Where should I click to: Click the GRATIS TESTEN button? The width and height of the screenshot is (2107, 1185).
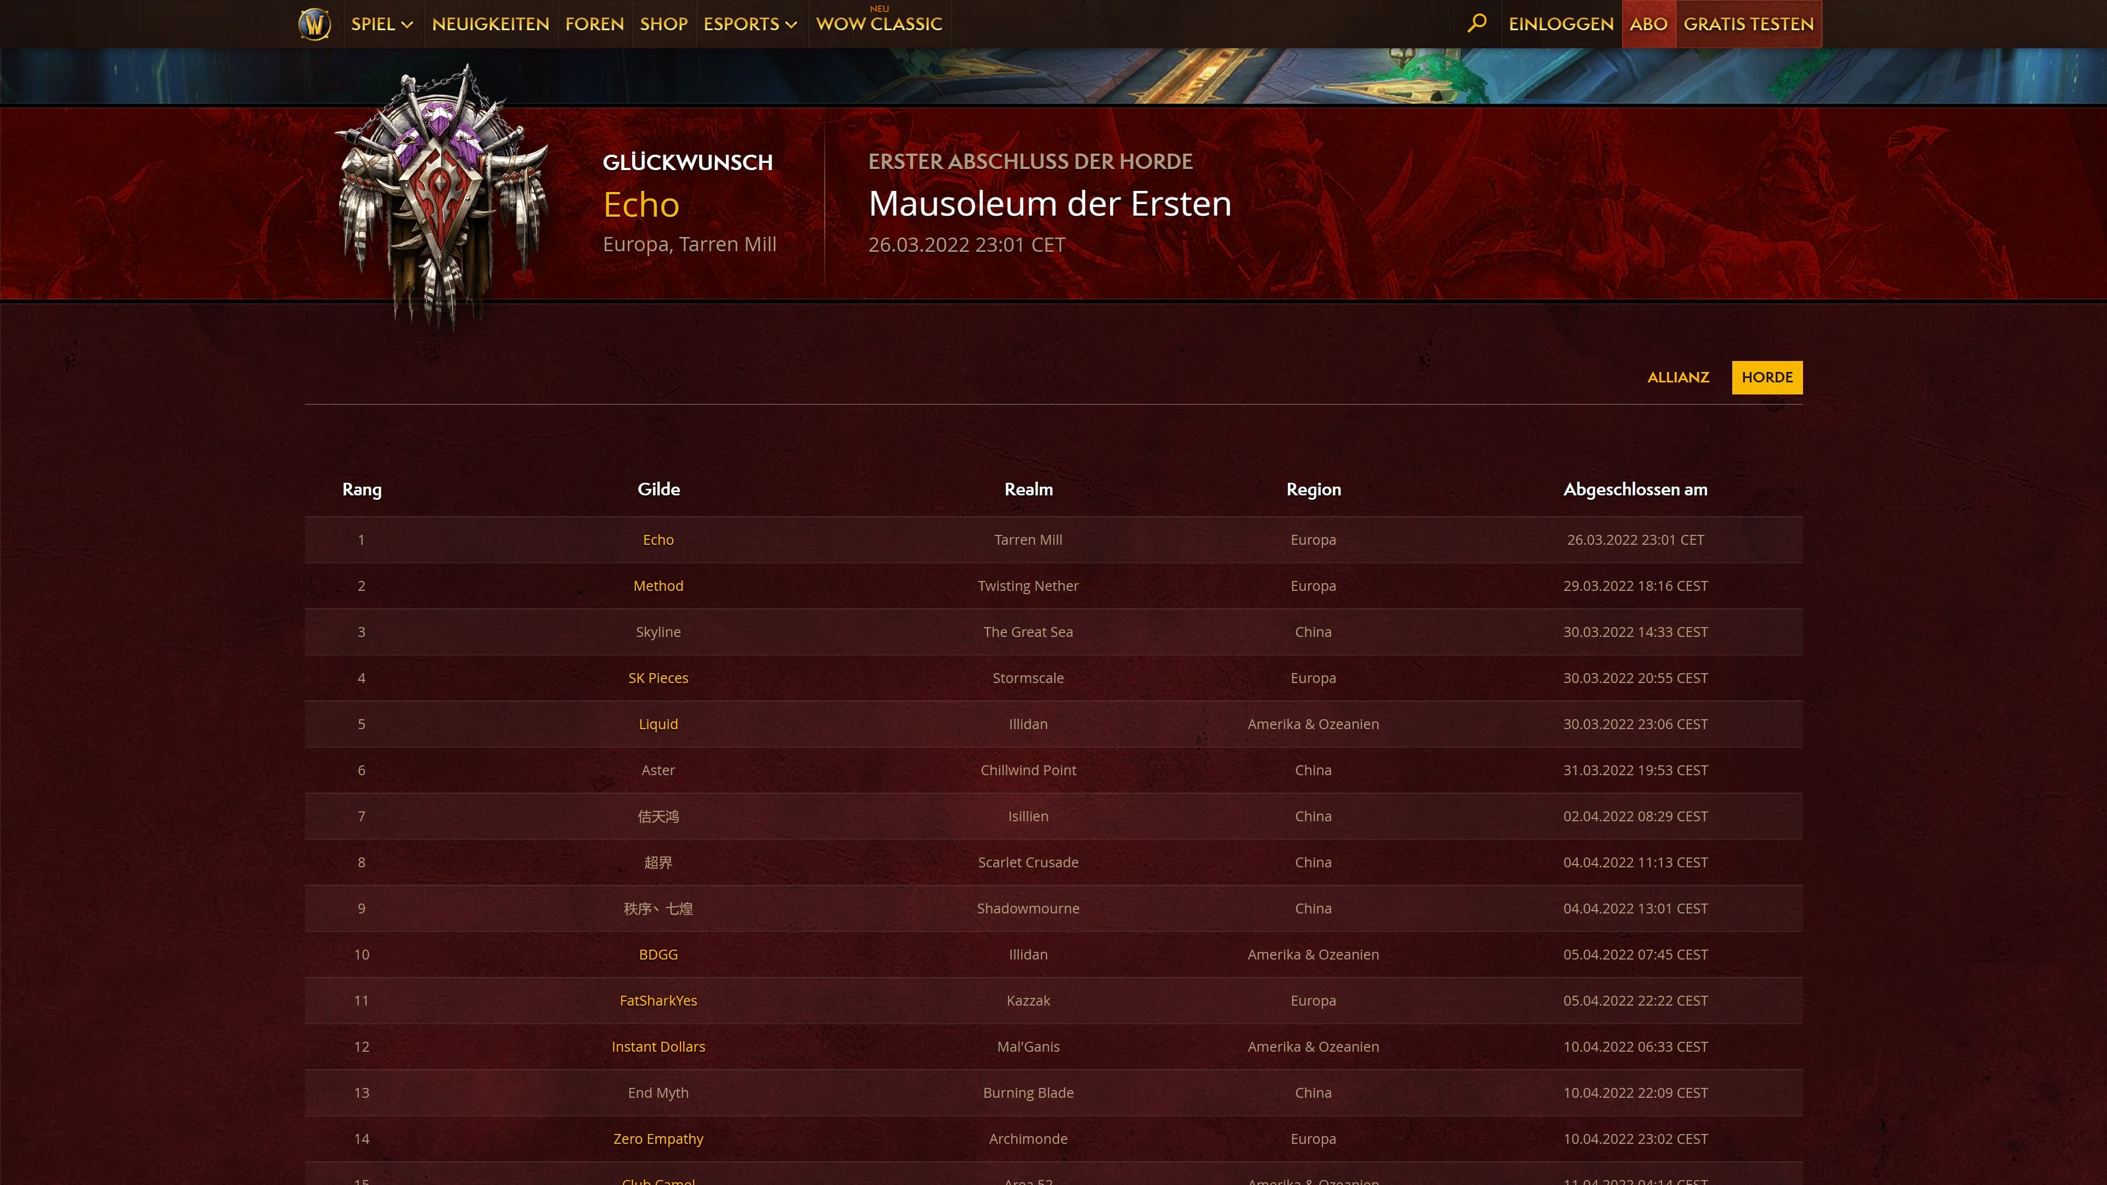[1749, 24]
